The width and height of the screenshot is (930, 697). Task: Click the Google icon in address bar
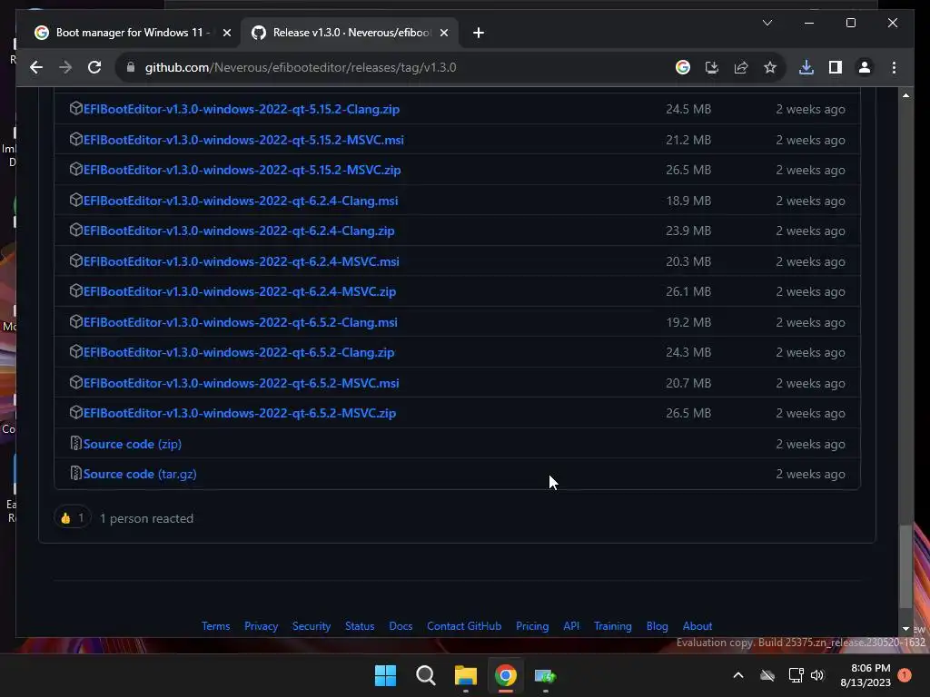tap(683, 67)
